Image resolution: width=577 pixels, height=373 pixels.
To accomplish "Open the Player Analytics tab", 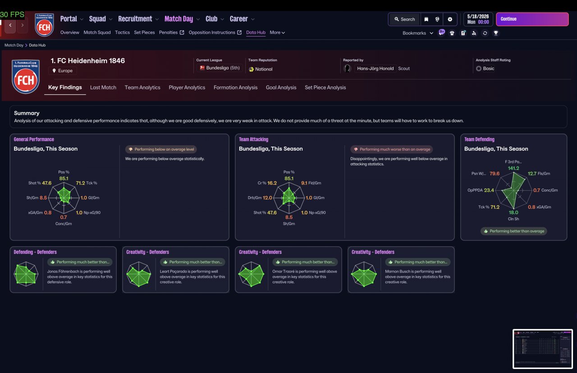I will 187,87.
